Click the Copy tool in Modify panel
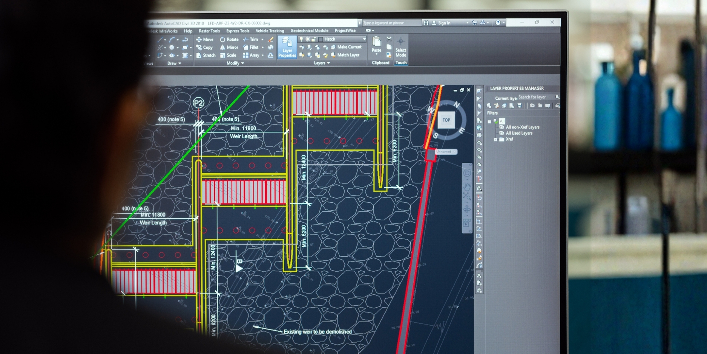 pos(204,48)
